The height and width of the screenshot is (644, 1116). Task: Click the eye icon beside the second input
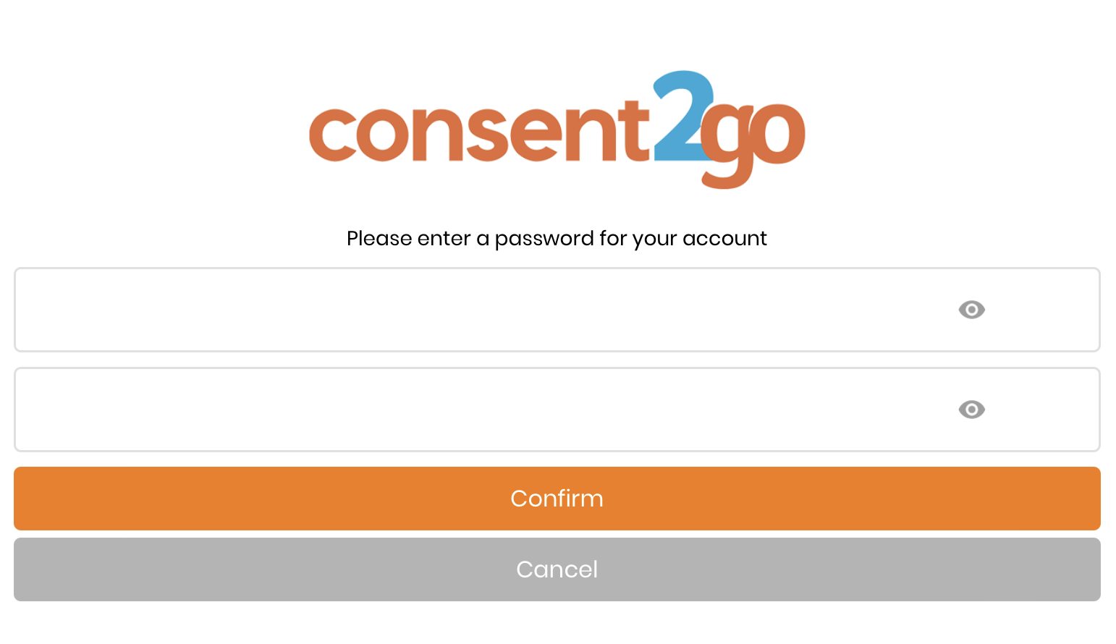point(971,410)
